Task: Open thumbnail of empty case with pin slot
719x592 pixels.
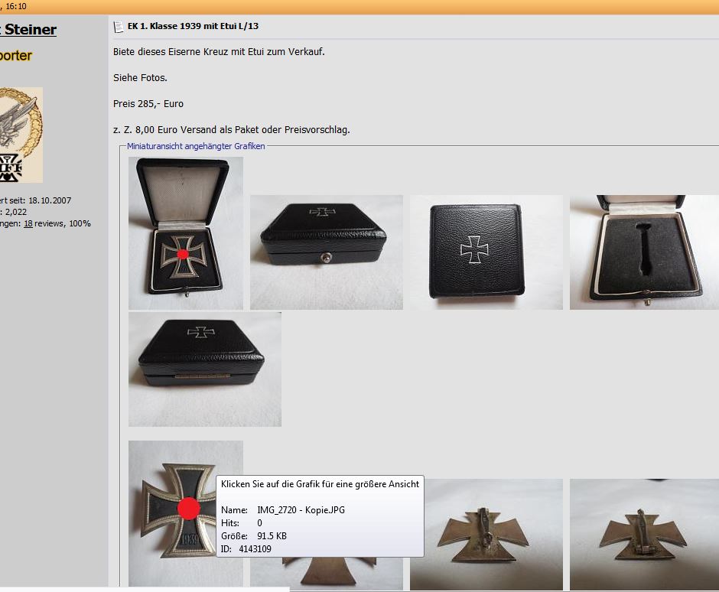Action: 644,252
